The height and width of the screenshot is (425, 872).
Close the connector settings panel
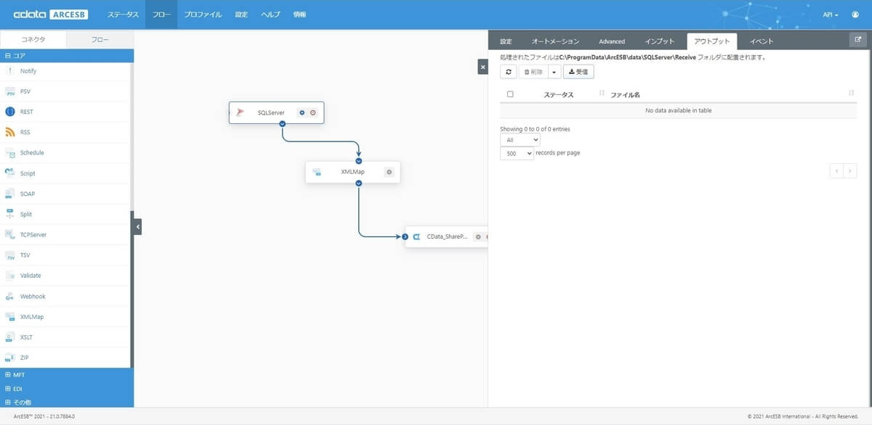tap(483, 67)
